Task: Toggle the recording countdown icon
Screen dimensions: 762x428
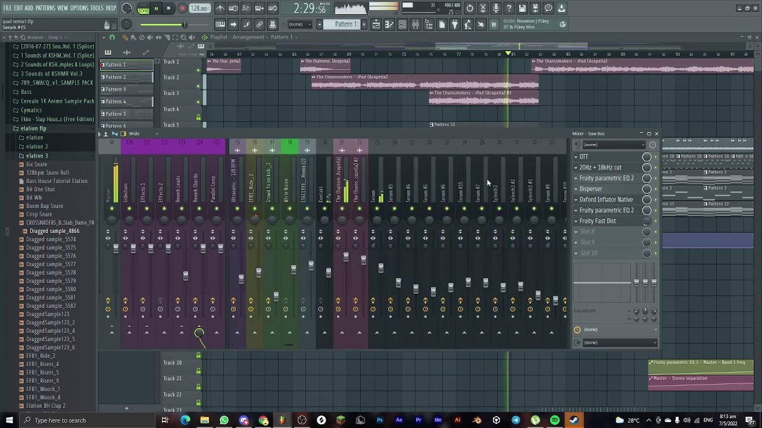Action: (x=246, y=8)
